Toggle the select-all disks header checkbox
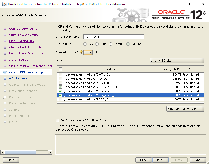Image resolution: width=209 pixels, height=164 pixels. 60,69
